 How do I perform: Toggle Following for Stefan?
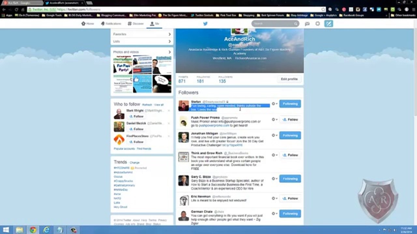pos(290,104)
